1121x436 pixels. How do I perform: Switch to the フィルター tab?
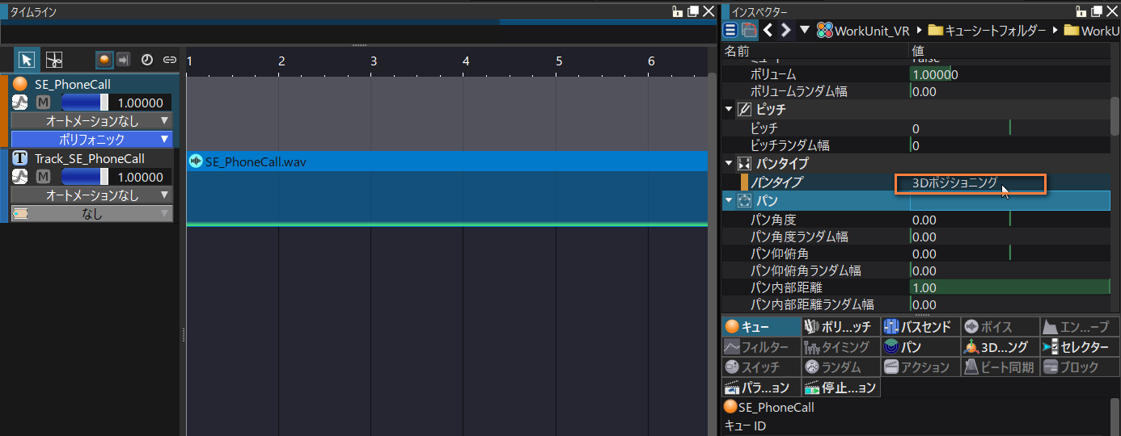761,347
